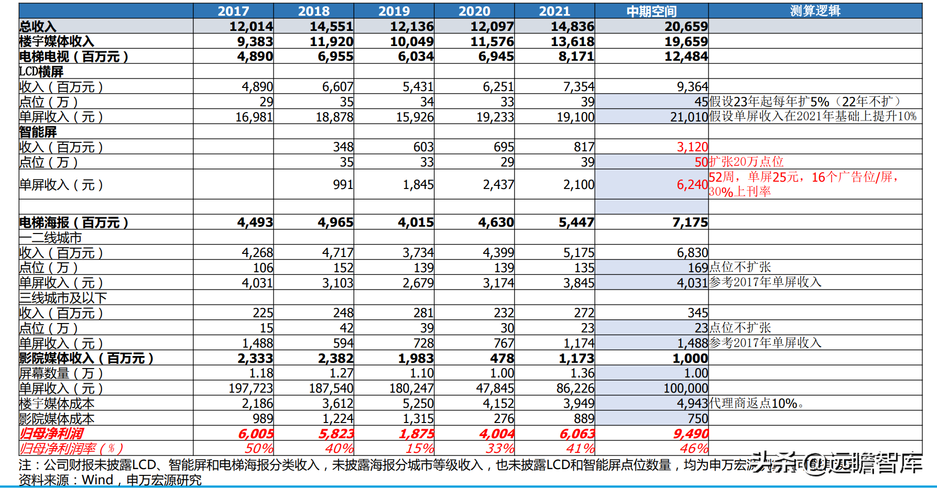Click net profit margin 46%
Image resolution: width=937 pixels, height=489 pixels.
pos(694,449)
